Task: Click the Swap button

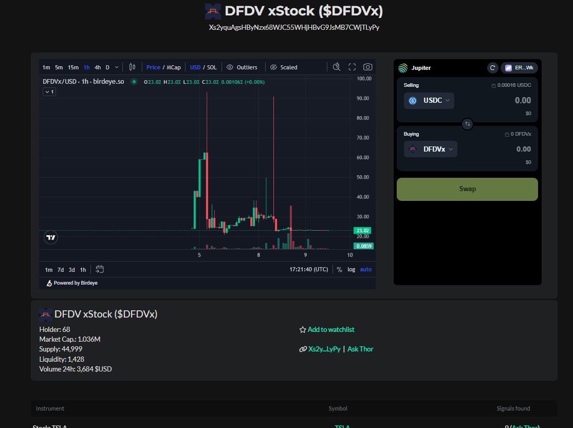Action: (x=467, y=189)
